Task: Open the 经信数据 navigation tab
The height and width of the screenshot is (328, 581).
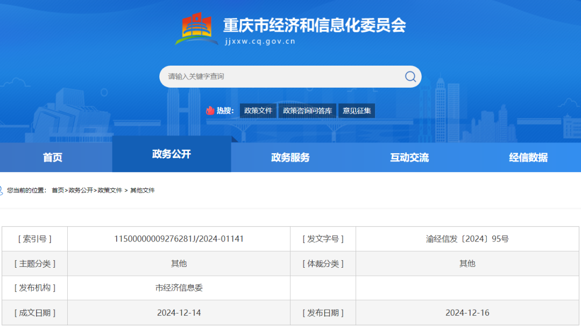Action: [528, 158]
